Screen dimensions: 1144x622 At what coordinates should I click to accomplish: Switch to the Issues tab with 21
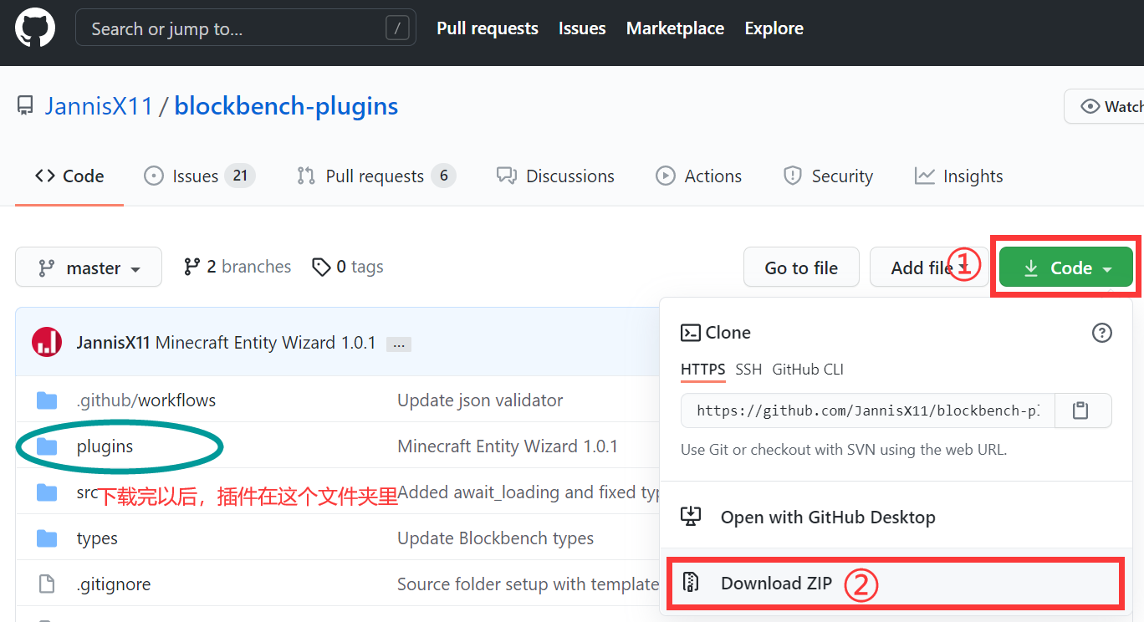point(200,176)
